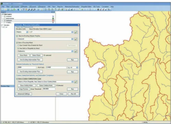This screenshot has height=124, width=171.
Task: Click Run in Setup and Preprocessing section
Action: [x=73, y=60]
